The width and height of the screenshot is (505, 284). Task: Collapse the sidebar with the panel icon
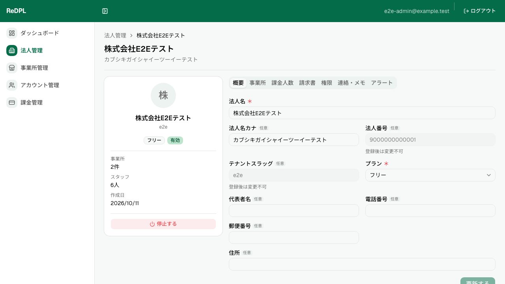point(105,11)
